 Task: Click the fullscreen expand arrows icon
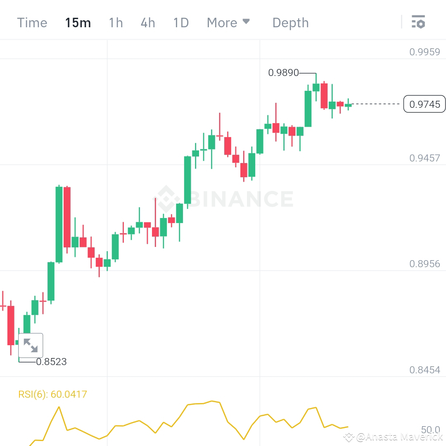30,345
